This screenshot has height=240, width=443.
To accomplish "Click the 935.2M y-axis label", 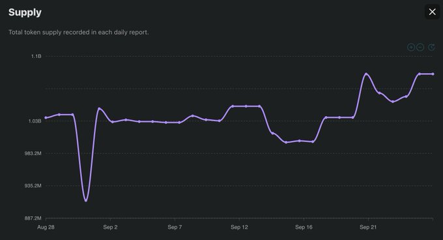I will 33,186.
